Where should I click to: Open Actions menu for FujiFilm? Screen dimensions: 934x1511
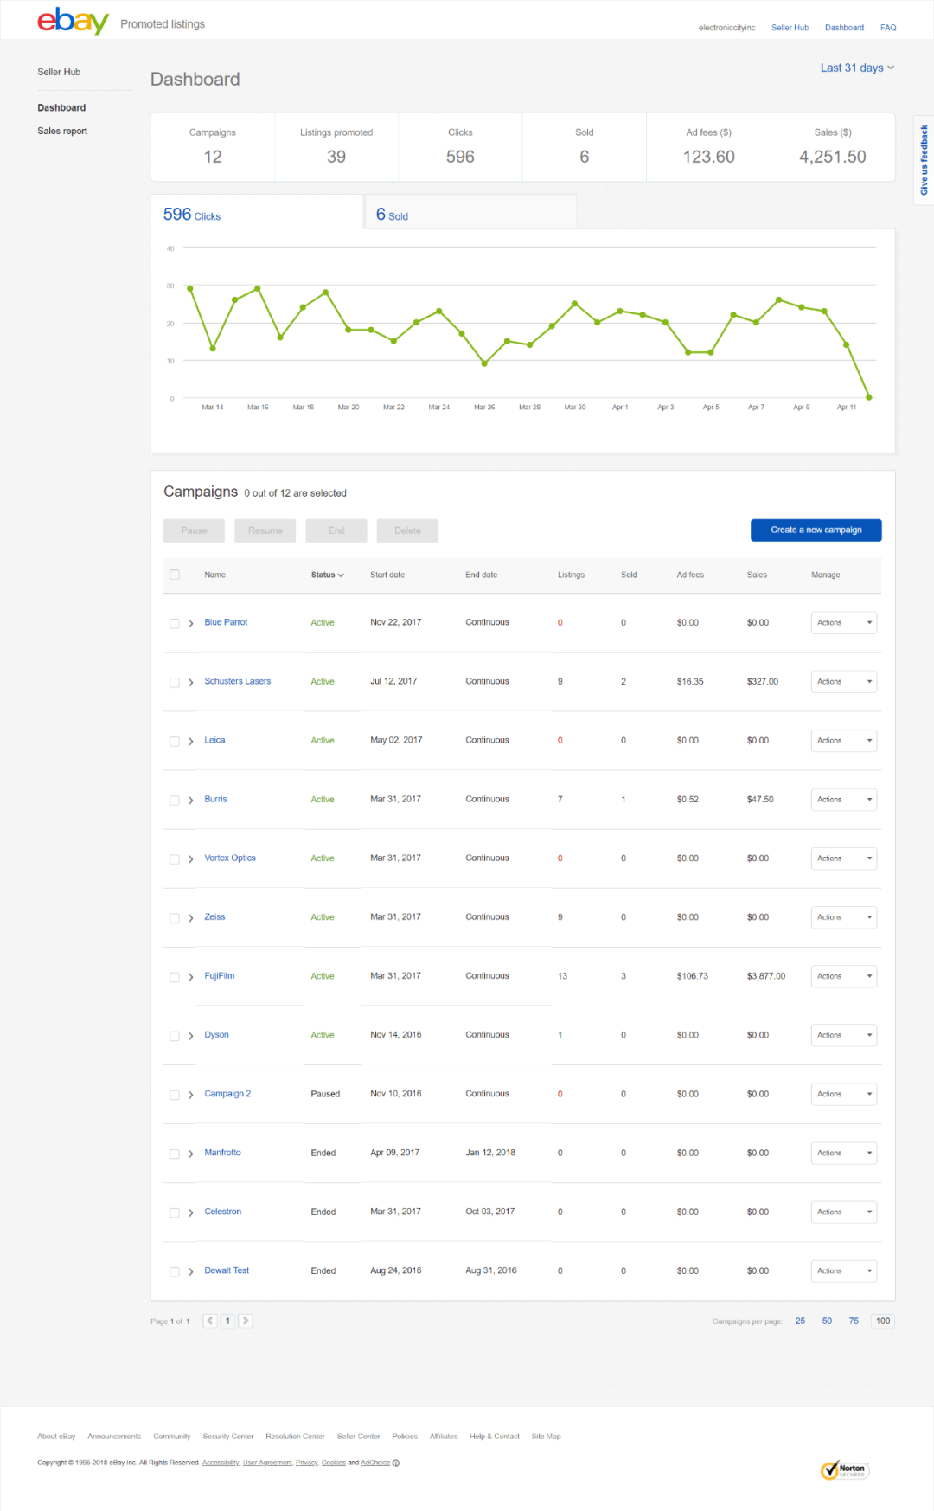pos(844,976)
